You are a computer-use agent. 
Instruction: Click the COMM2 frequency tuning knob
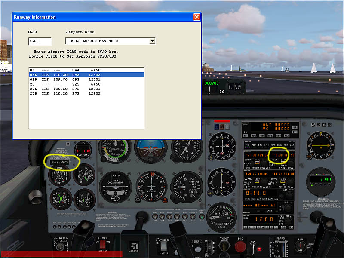coord(264,182)
